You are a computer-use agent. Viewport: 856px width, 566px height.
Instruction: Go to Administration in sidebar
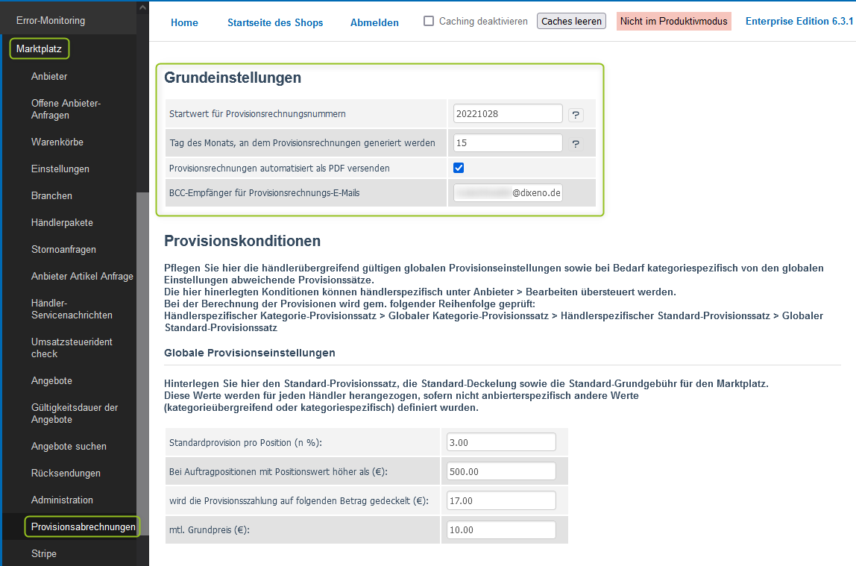[62, 500]
